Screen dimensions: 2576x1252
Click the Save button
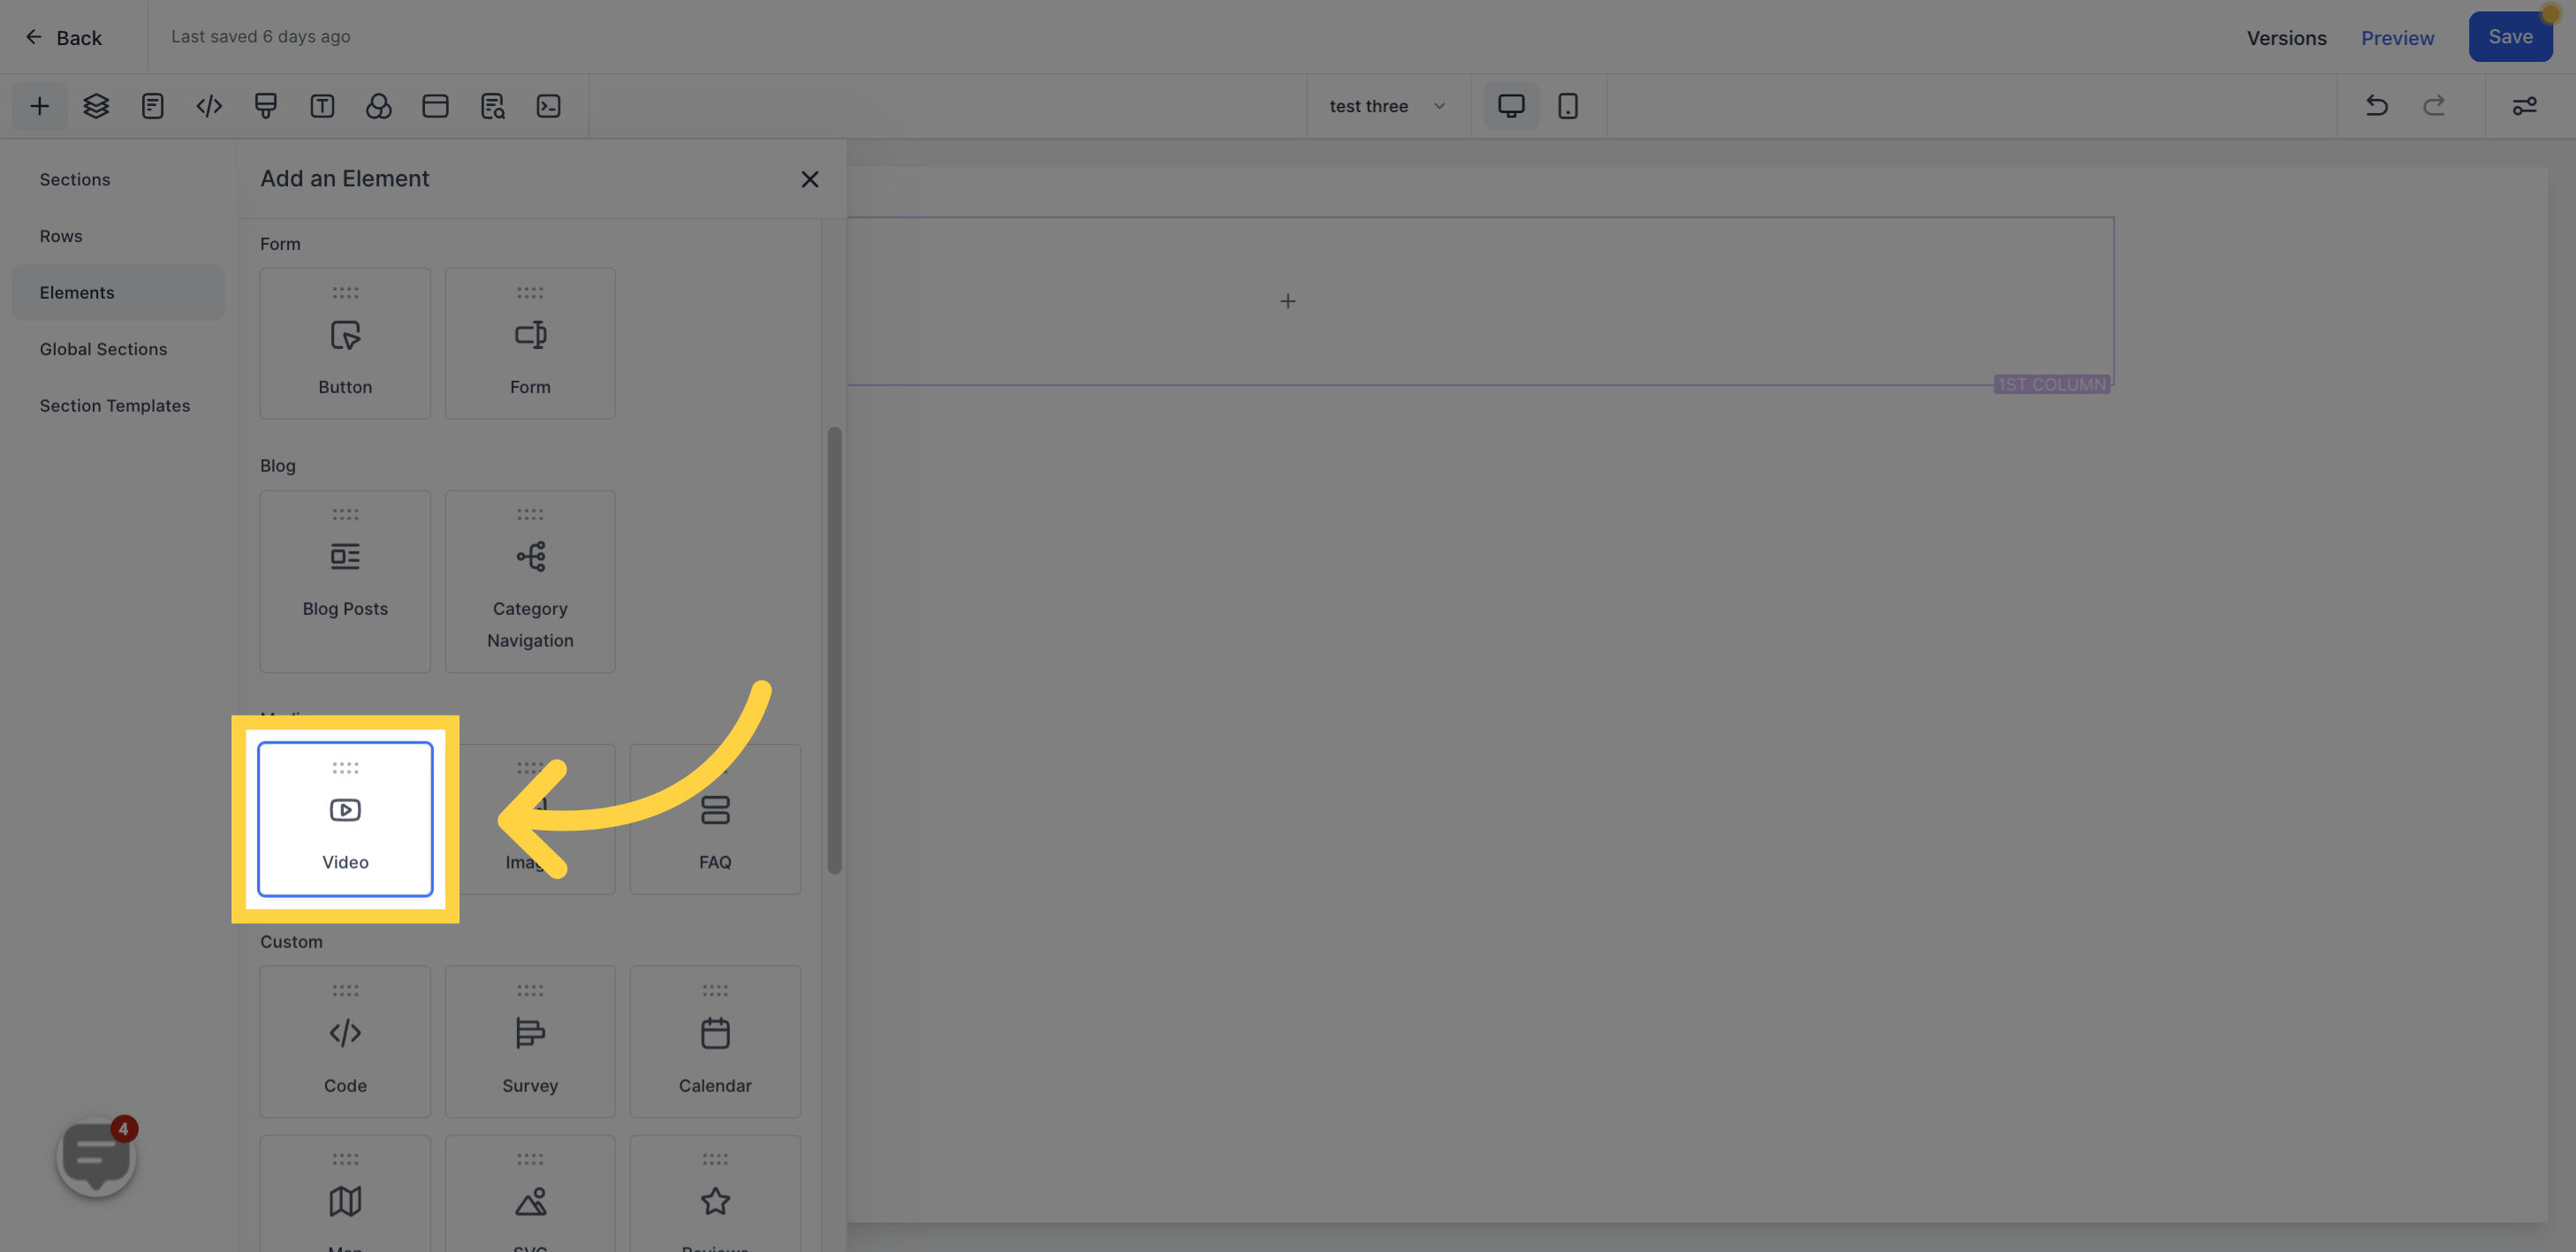point(2509,36)
